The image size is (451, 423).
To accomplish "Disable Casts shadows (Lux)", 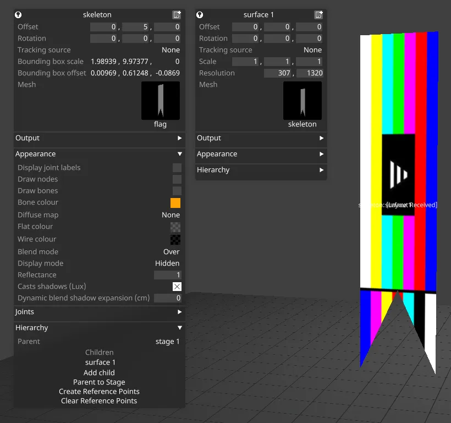I will click(x=177, y=286).
